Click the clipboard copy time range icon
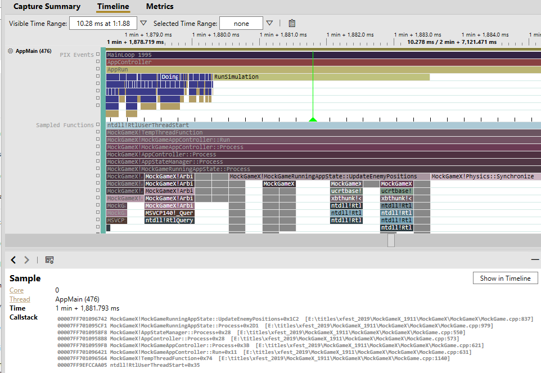The height and width of the screenshot is (373, 541). point(292,23)
